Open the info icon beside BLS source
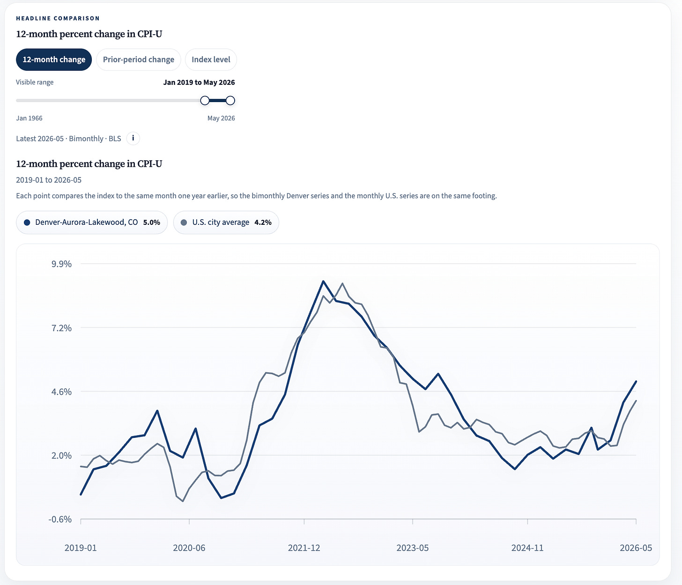This screenshot has width=682, height=585. (x=133, y=138)
